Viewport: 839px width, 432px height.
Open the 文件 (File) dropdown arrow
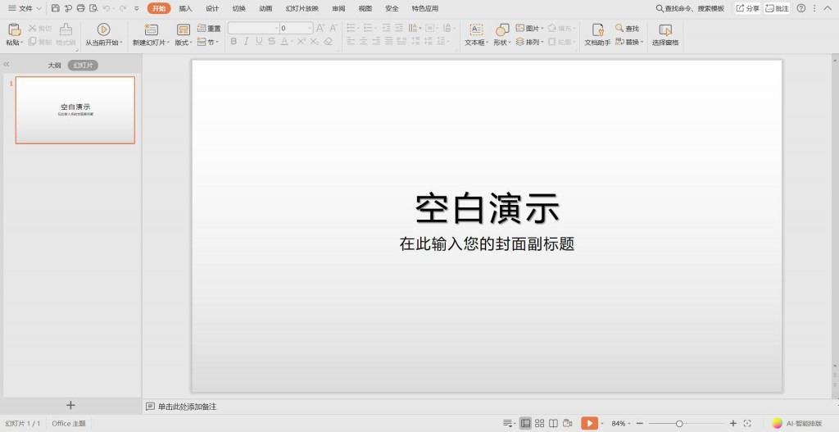pyautogui.click(x=39, y=8)
